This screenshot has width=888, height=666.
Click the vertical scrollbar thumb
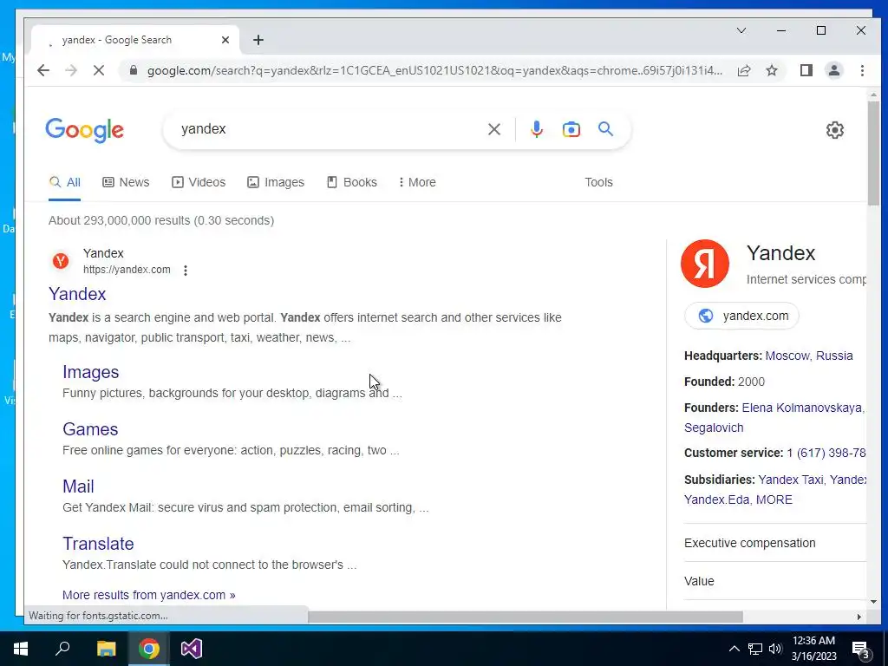tap(872, 153)
